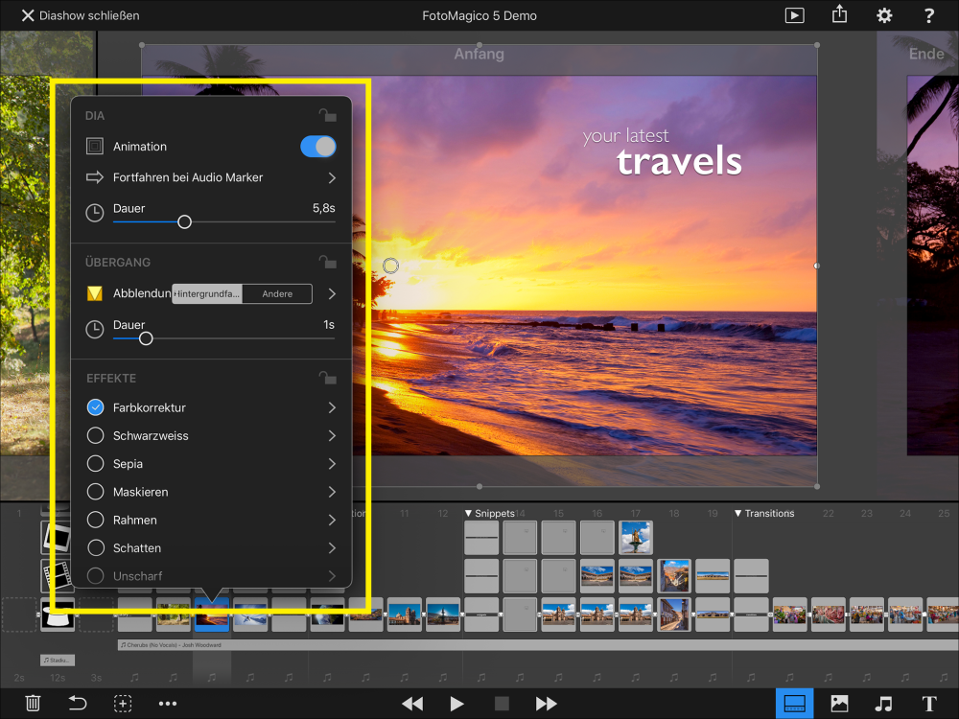This screenshot has height=719, width=959.
Task: Toggle the Animation switch
Action: 318,147
